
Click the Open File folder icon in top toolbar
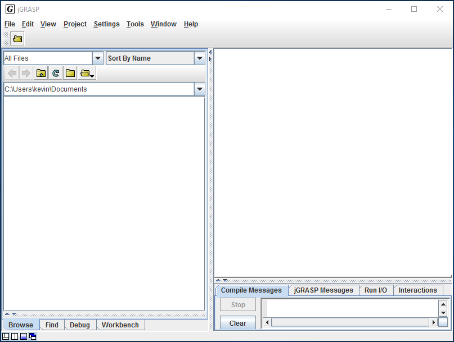pyautogui.click(x=17, y=39)
